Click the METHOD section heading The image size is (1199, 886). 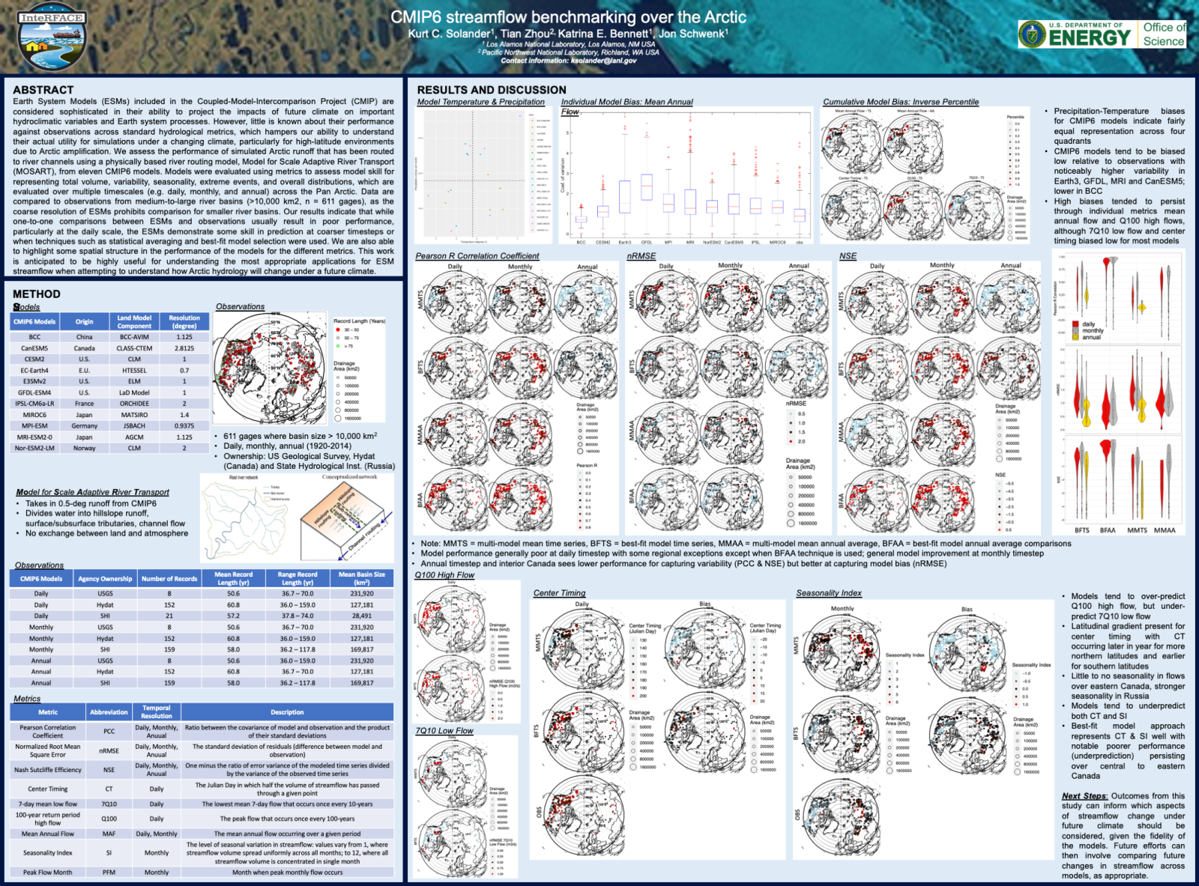(37, 294)
